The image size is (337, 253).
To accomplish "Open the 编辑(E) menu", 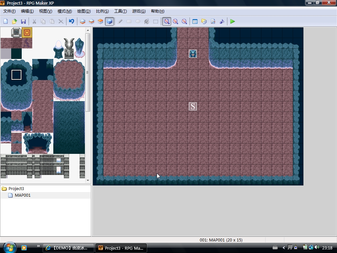I will 27,11.
